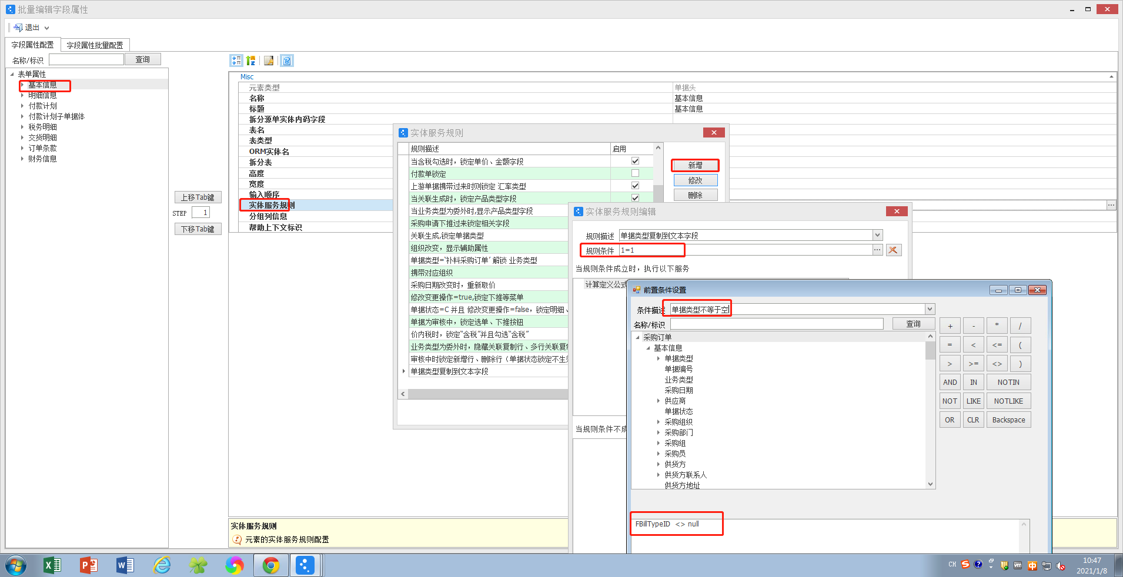Click the categorized view icon in property toolbar
Image resolution: width=1123 pixels, height=577 pixels.
point(236,61)
